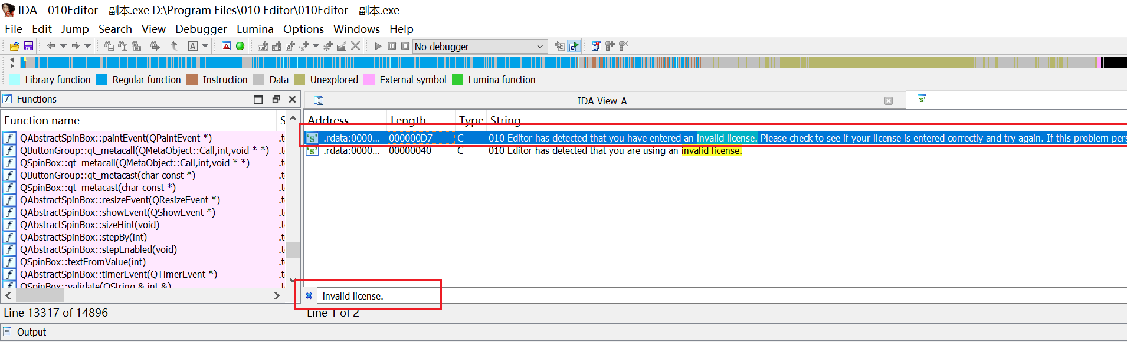Click the Regular function legend color swatch
1127x342 pixels.
pos(101,80)
